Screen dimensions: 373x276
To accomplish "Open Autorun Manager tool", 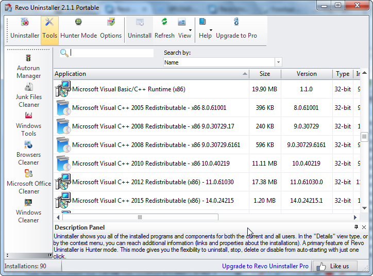I will tap(28, 67).
